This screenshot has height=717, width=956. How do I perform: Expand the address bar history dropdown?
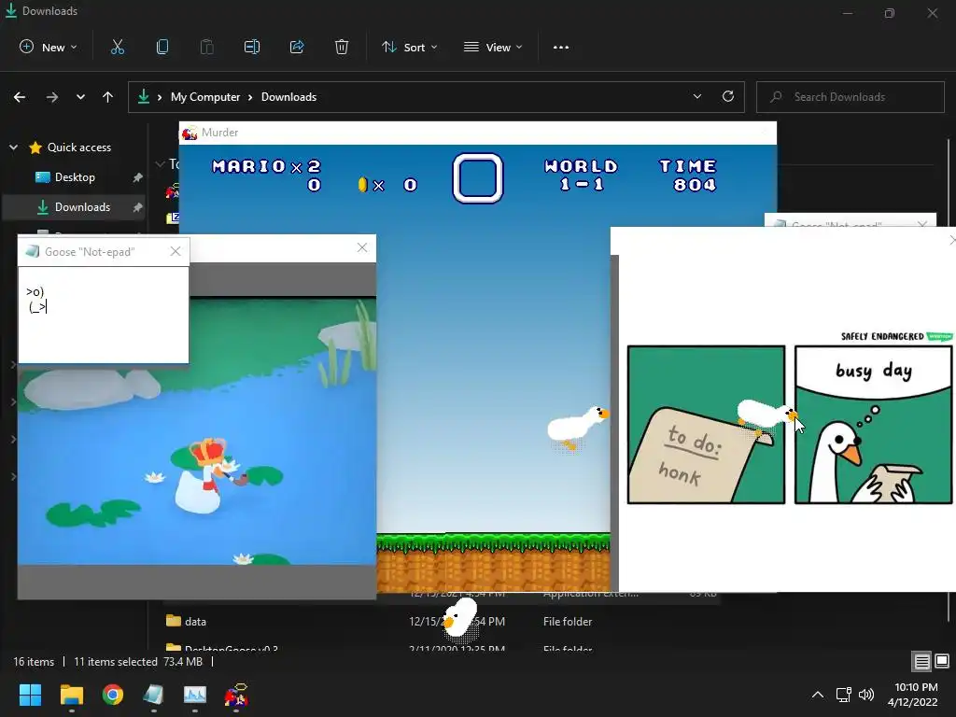pos(696,96)
